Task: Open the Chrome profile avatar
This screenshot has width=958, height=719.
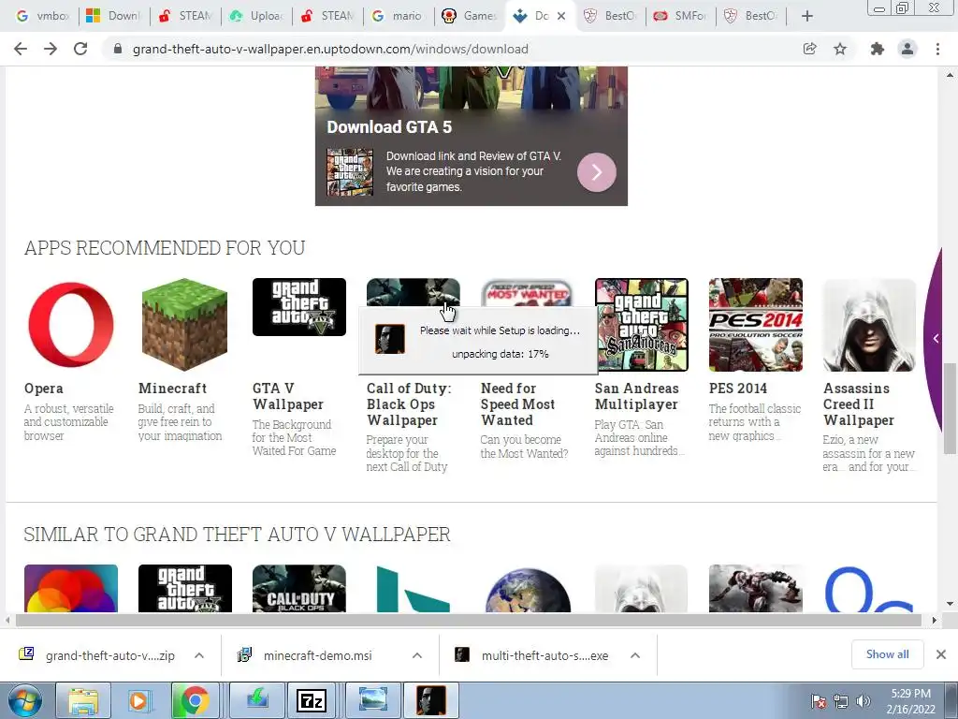Action: pyautogui.click(x=907, y=49)
